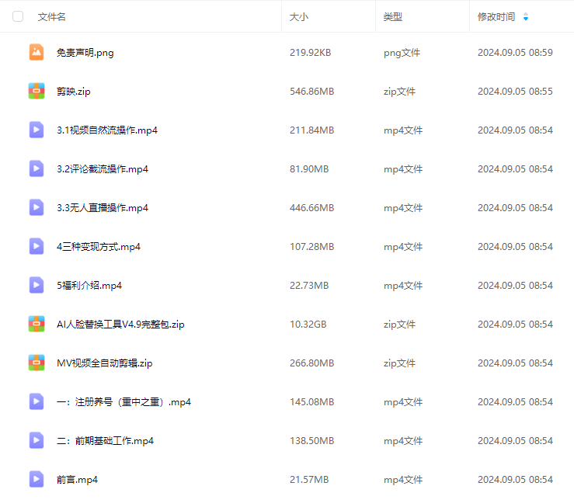Click the image icon of 免责声明.png

coord(37,52)
